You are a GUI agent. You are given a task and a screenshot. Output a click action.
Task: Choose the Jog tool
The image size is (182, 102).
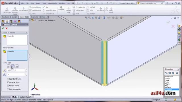coord(45,7)
